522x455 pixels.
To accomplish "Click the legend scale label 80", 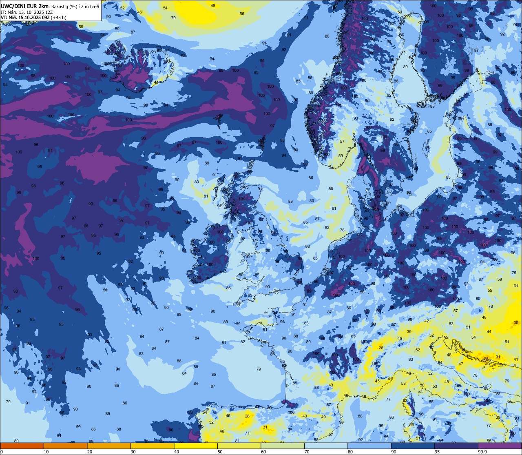I will coord(350,452).
